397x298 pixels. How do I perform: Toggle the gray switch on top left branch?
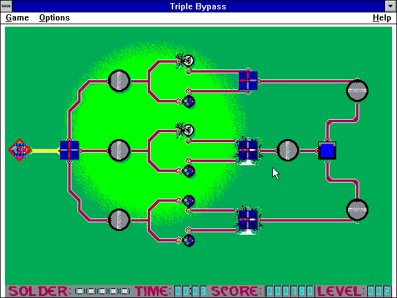point(119,81)
